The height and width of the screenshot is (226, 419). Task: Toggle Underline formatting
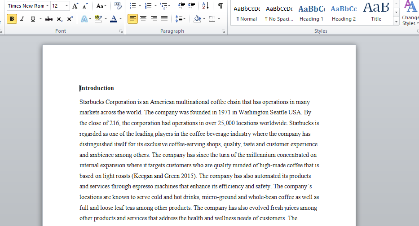(33, 19)
